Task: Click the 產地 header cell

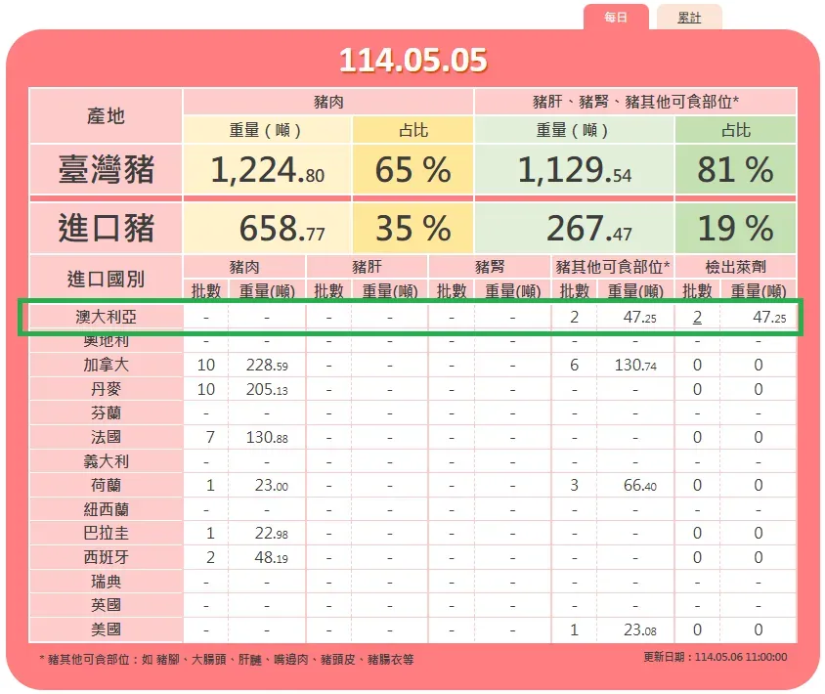Action: tap(106, 115)
